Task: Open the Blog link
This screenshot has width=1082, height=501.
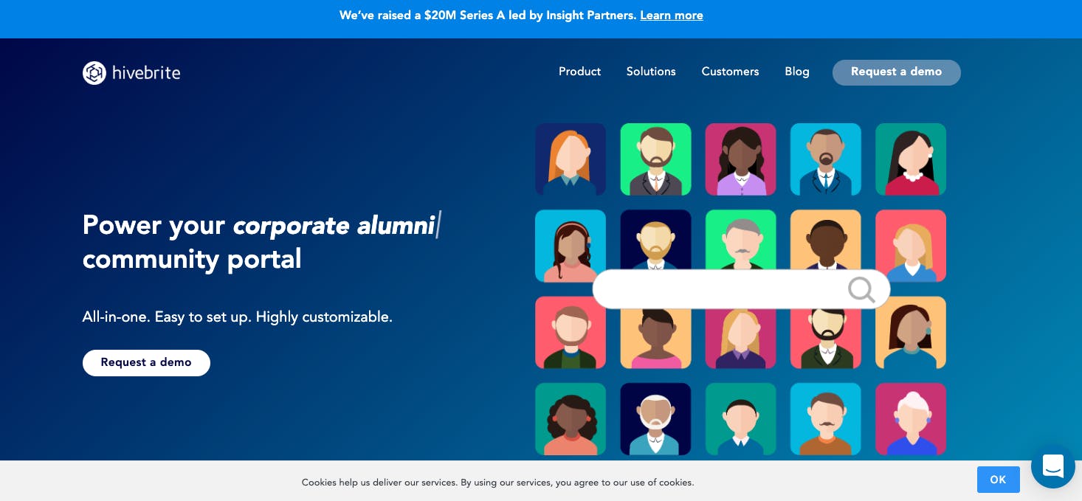Action: 797,72
